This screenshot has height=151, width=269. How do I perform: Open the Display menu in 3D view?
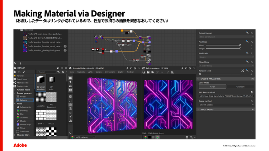(121, 72)
